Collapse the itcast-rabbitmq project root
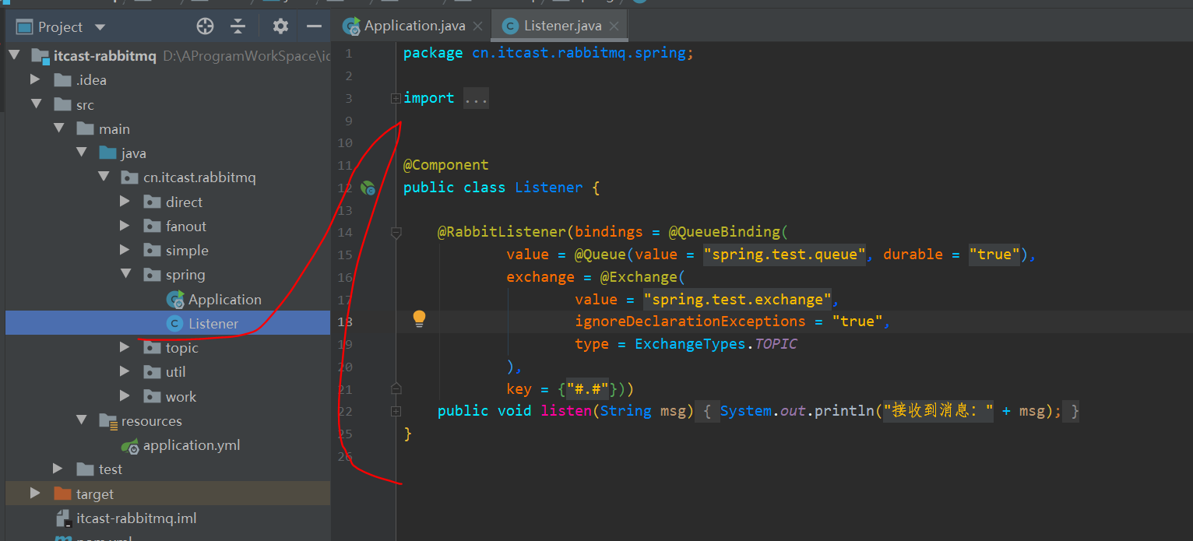Viewport: 1193px width, 541px height. click(12, 56)
